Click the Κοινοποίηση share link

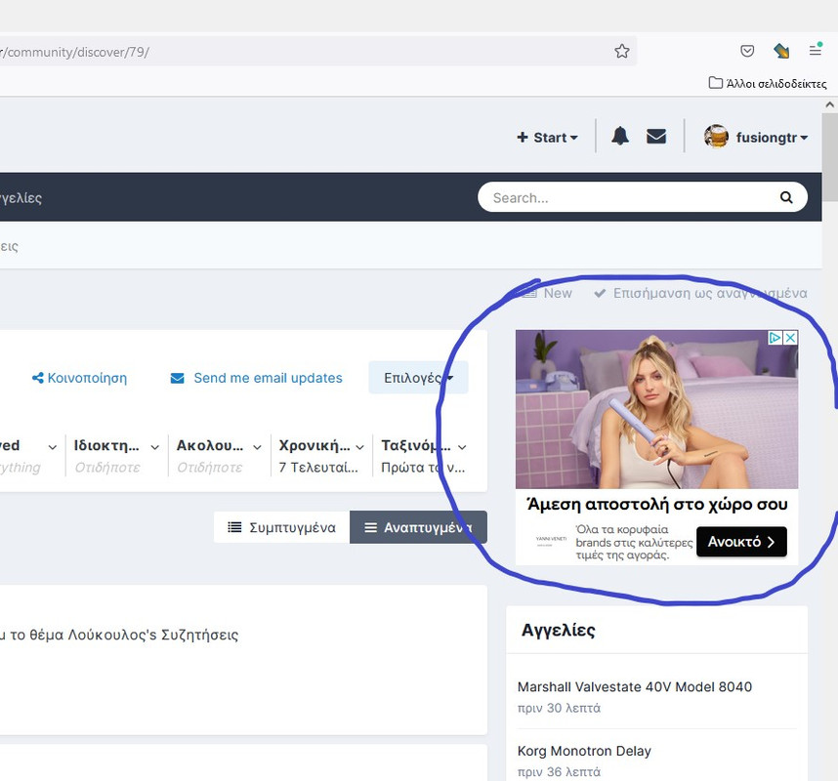80,378
